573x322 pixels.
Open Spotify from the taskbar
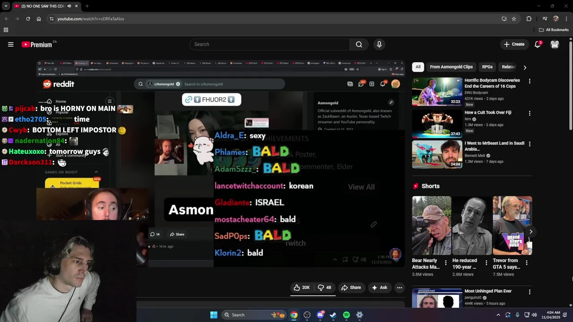[346, 315]
